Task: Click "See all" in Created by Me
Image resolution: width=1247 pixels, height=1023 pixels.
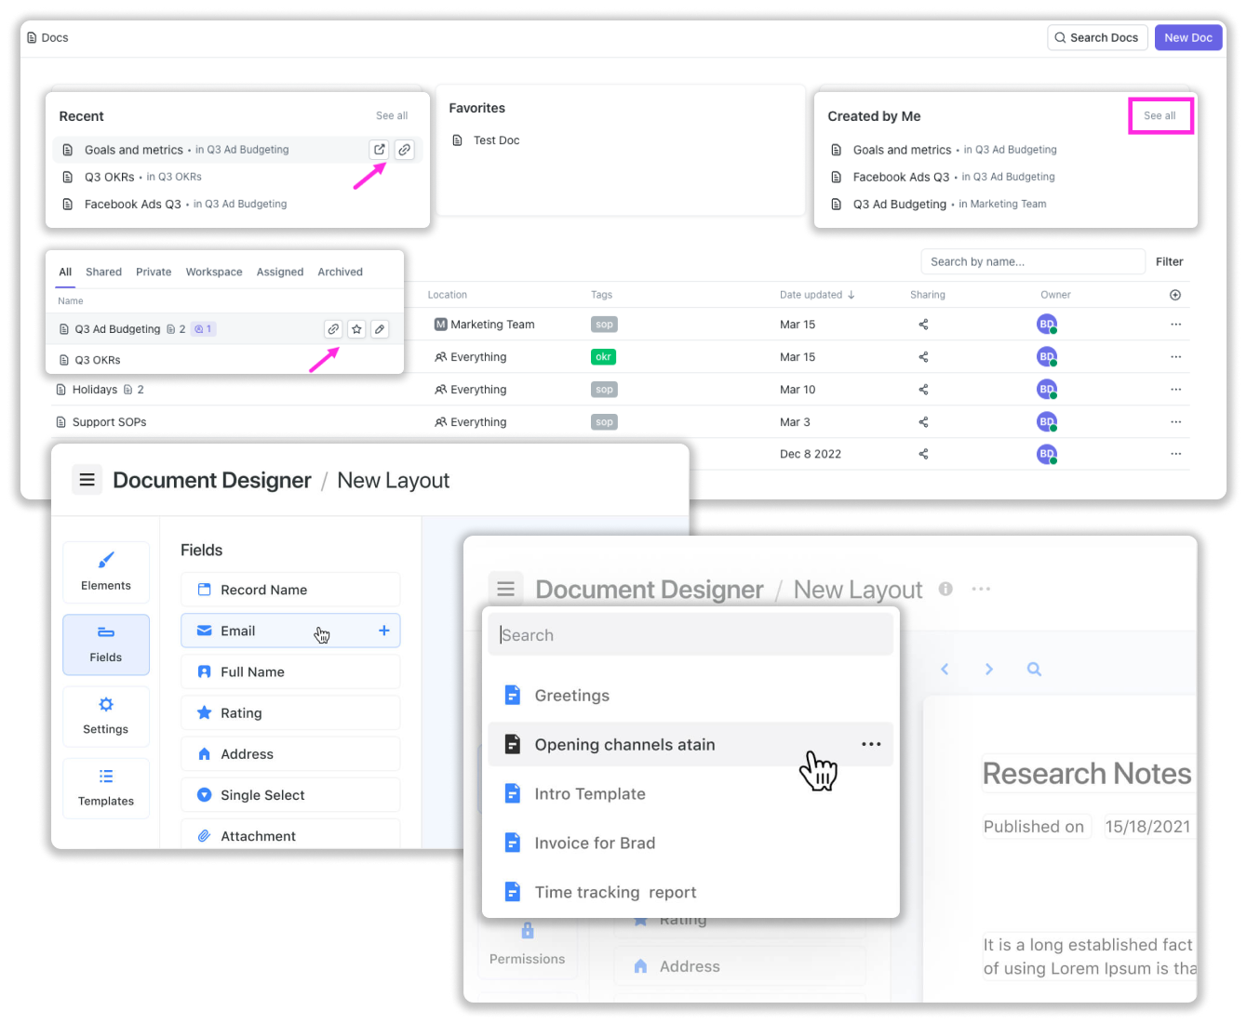Action: (x=1160, y=115)
